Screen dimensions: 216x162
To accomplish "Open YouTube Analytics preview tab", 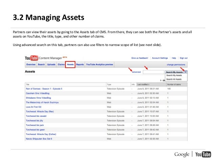I will click(100, 64).
